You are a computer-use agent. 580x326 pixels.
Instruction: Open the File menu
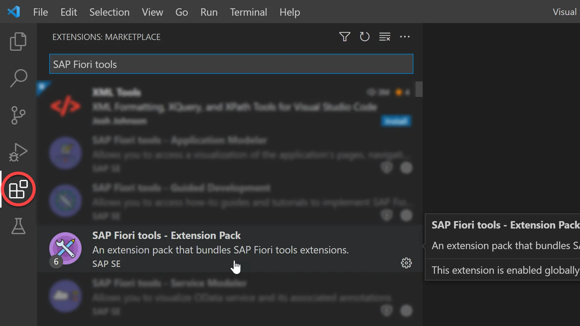[x=40, y=12]
